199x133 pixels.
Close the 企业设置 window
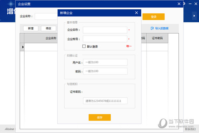[179, 4]
